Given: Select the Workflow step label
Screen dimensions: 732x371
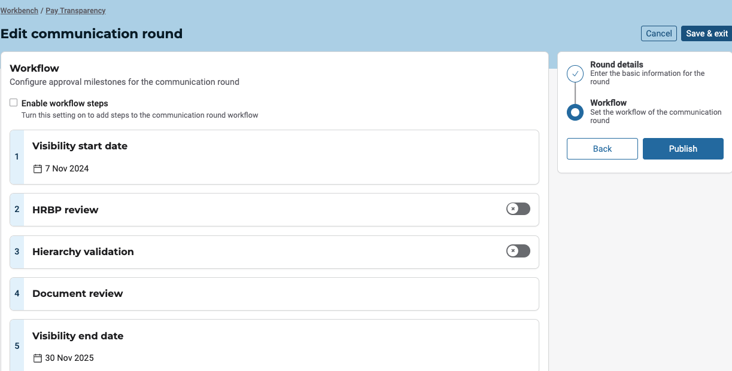Looking at the screenshot, I should tap(608, 103).
